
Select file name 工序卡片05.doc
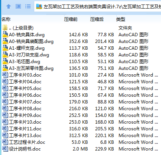tap(25, 89)
